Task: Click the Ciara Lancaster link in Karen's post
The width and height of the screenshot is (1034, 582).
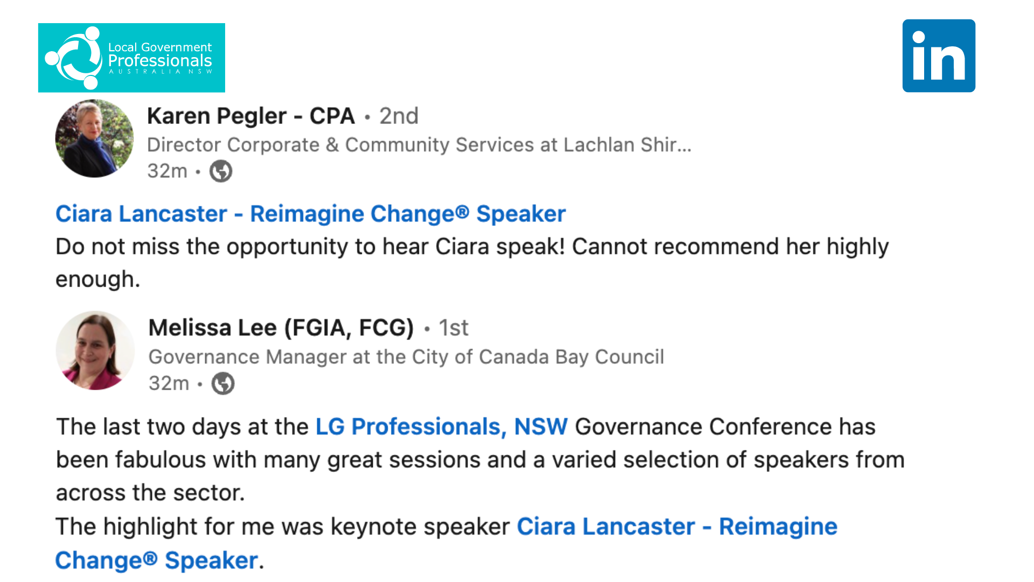Action: [311, 214]
